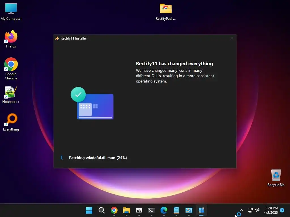Click the Rectify11 Installer sparkle icon
The height and width of the screenshot is (217, 290).
(x=57, y=38)
